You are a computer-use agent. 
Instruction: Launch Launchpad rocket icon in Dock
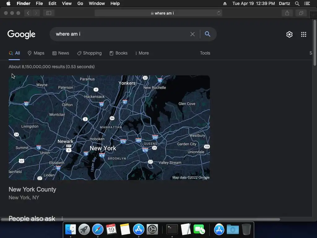(x=84, y=230)
